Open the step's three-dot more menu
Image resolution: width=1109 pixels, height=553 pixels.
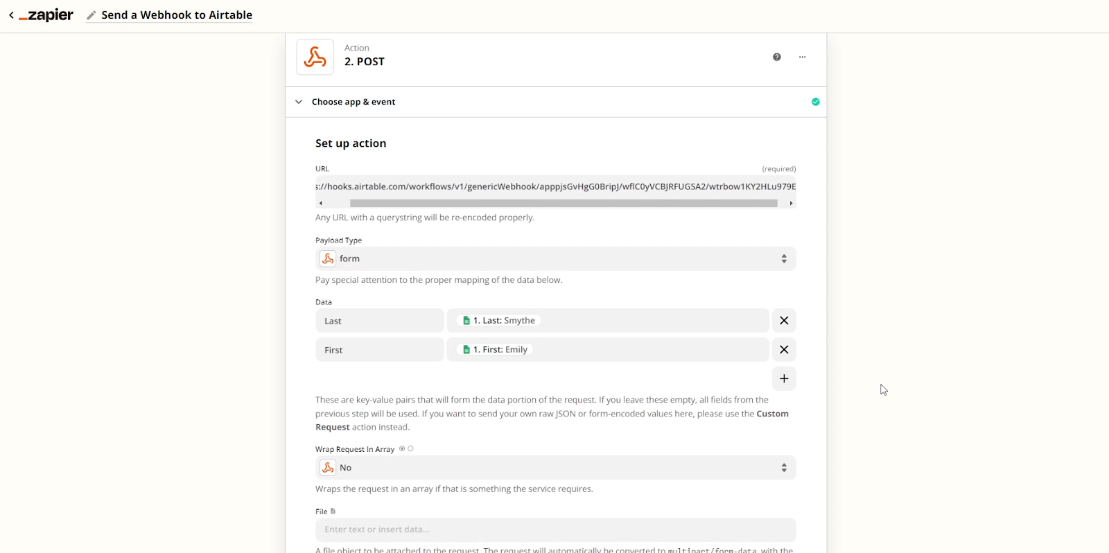point(803,57)
